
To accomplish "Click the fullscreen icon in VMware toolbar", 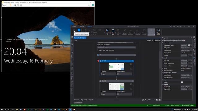I will pos(18,5).
